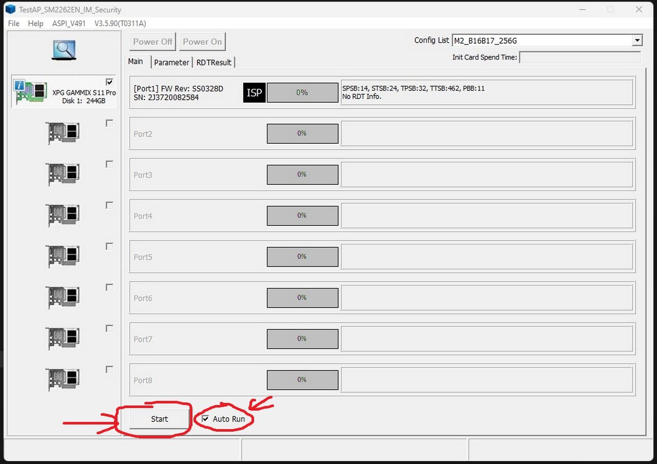Open the File menu
The height and width of the screenshot is (464, 657).
click(x=14, y=24)
